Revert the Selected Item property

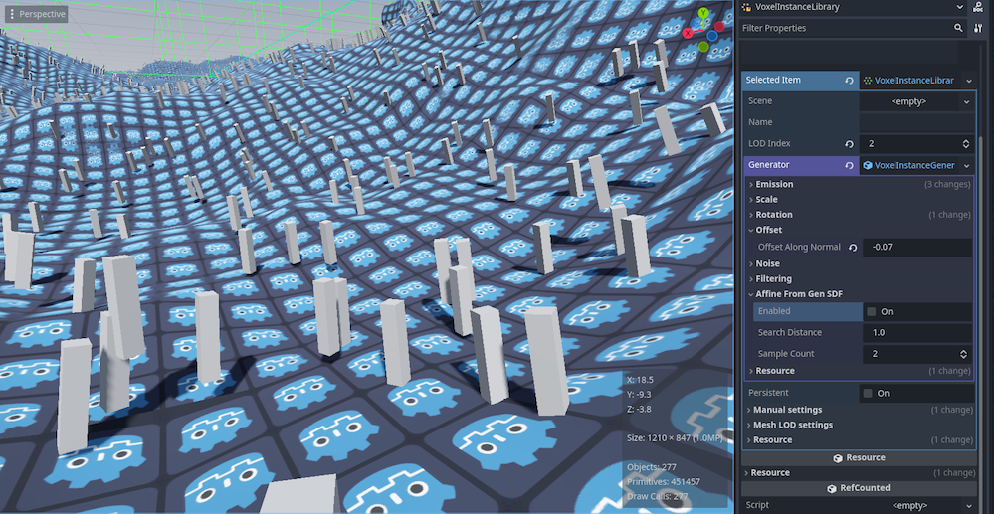pos(849,81)
